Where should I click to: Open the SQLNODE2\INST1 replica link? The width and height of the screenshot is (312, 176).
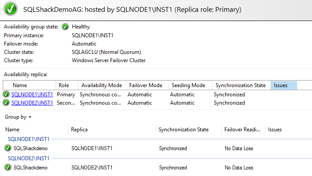pos(32,103)
